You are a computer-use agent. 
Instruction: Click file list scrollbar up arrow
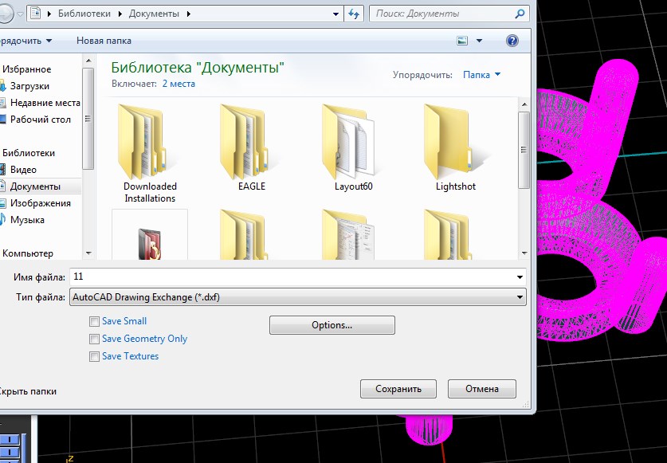click(x=524, y=104)
